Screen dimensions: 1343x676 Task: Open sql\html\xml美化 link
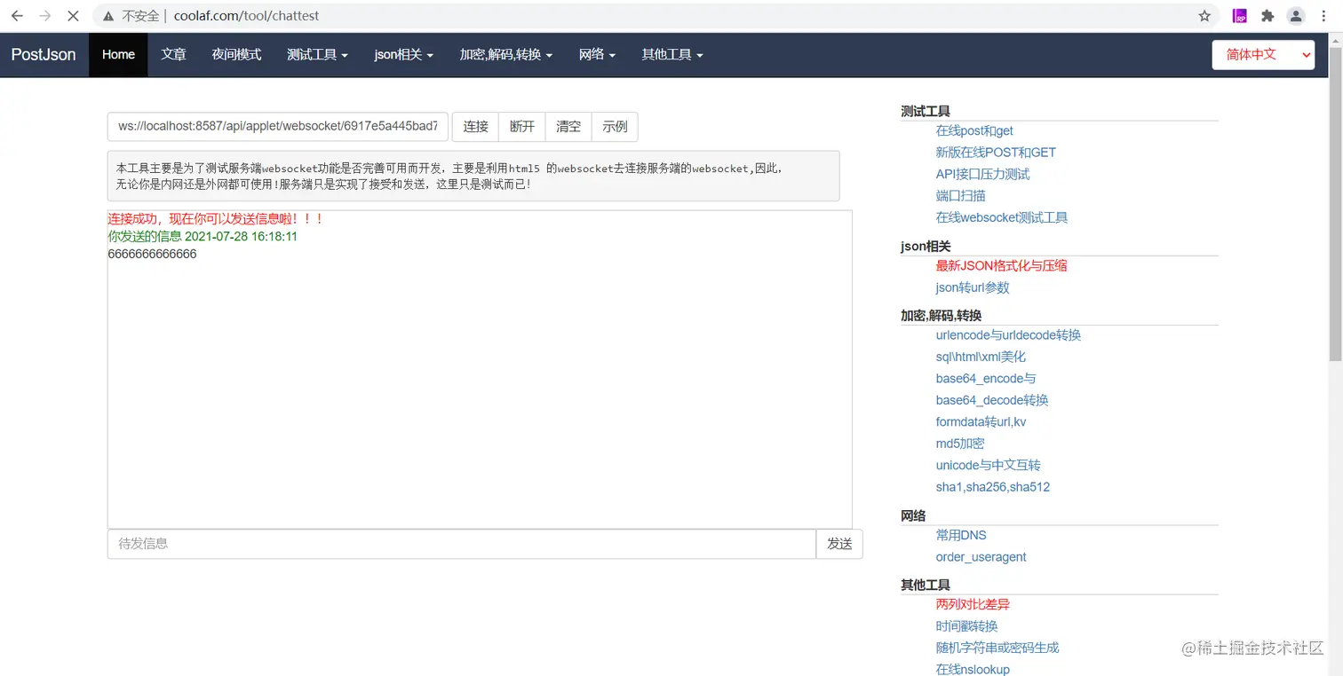[x=981, y=357]
